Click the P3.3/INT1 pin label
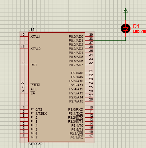 pos(76,121)
